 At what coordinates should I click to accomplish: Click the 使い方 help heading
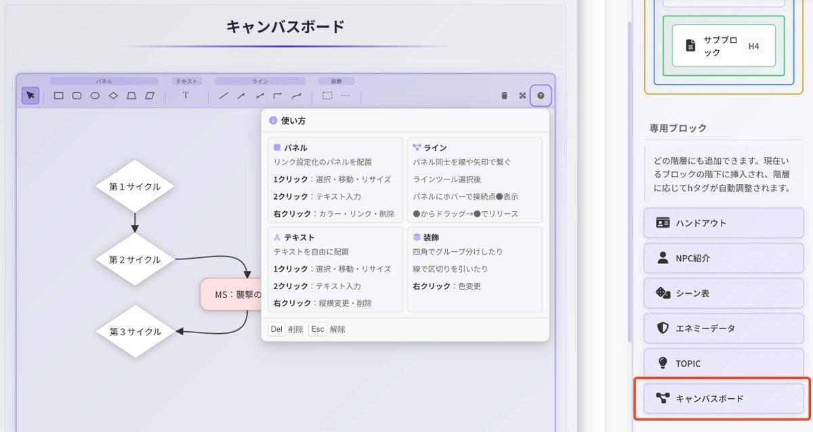293,121
